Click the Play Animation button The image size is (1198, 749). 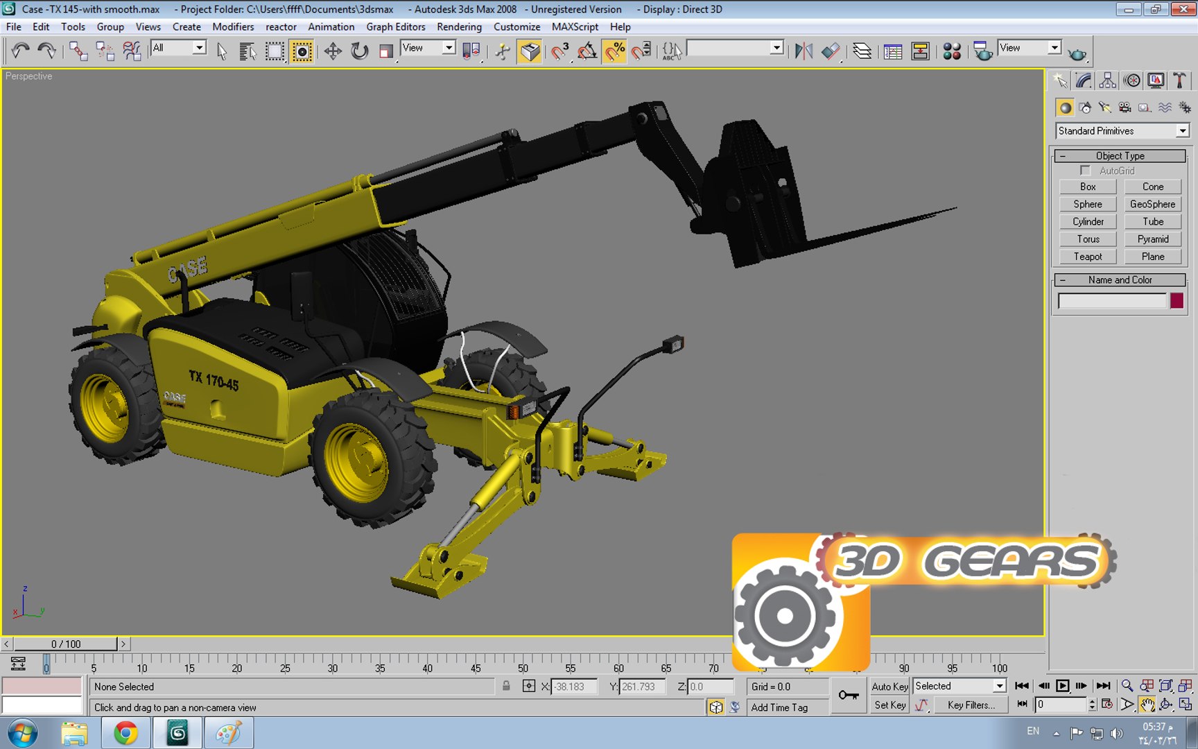click(x=1062, y=686)
